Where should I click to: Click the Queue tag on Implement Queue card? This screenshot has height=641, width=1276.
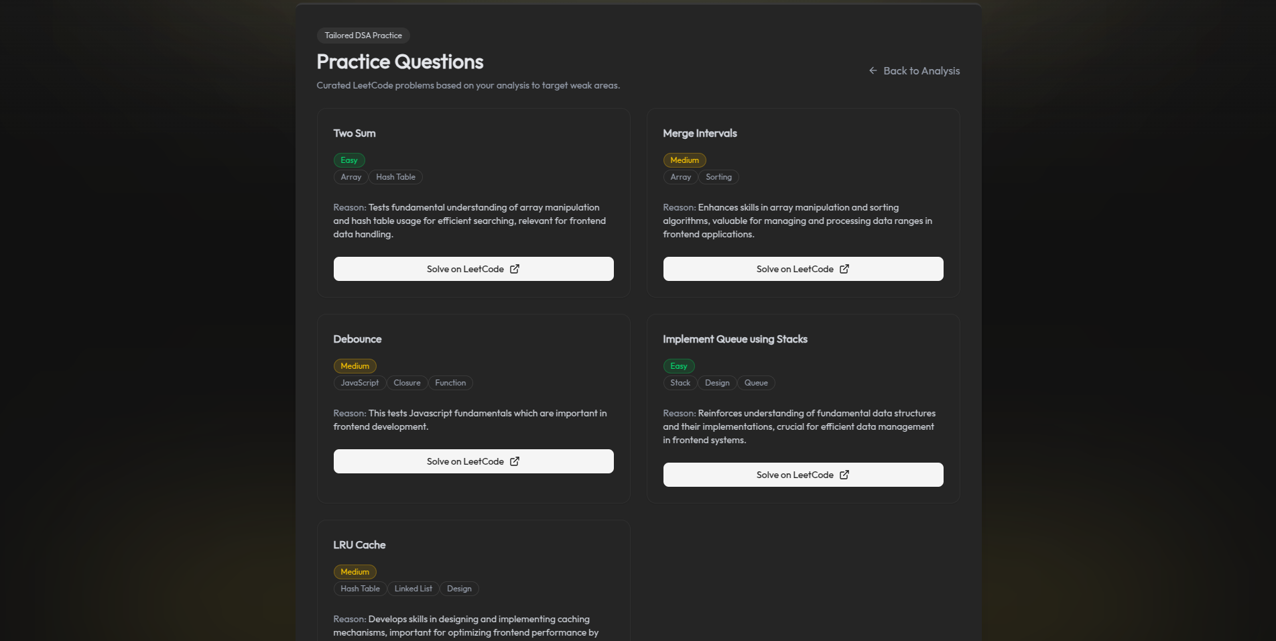click(756, 383)
